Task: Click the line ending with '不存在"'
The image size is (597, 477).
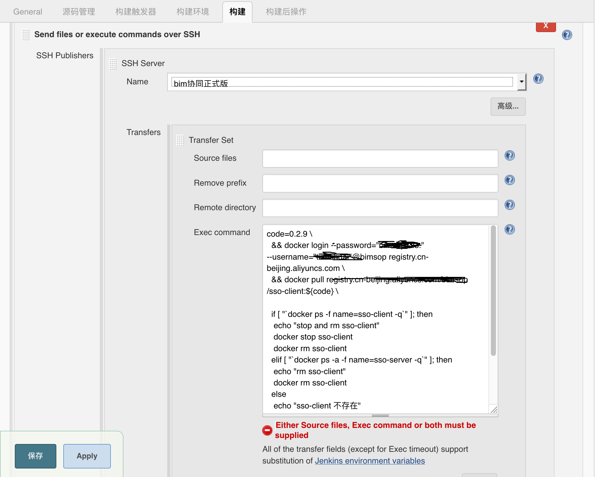Action: pos(317,406)
